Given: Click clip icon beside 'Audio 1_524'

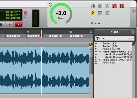Looking at the screenshot, I should (96, 46).
